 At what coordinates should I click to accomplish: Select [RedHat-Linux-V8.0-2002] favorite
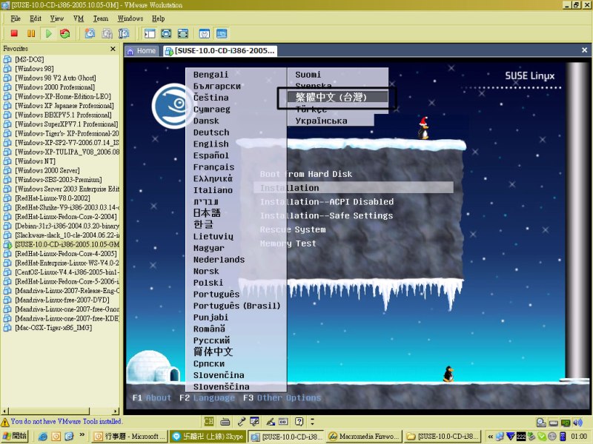(53, 198)
